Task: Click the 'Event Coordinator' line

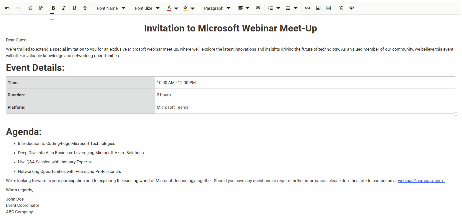Action: [22, 205]
